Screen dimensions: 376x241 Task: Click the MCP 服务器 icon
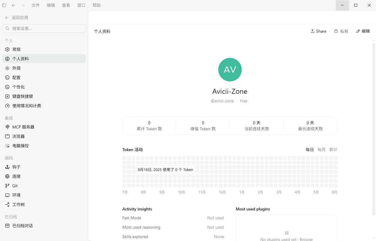(7, 127)
